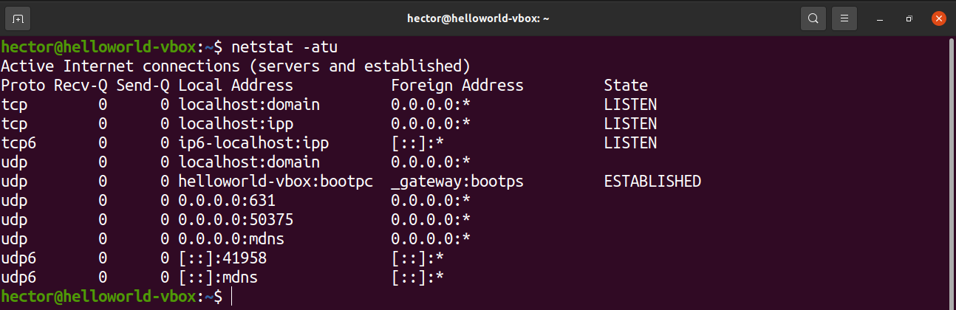The width and height of the screenshot is (956, 310).
Task: Click the ip6-localhost:ipp address entry
Action: pos(253,143)
